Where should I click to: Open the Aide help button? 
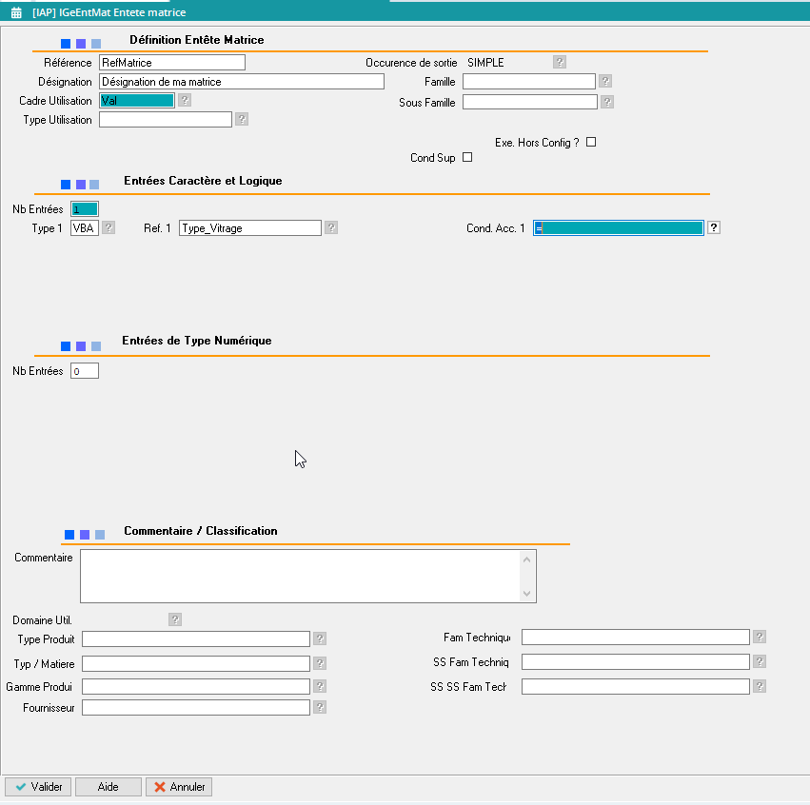109,787
